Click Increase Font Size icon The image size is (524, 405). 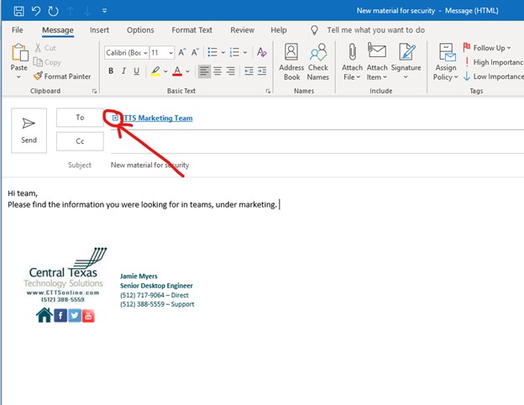(181, 52)
